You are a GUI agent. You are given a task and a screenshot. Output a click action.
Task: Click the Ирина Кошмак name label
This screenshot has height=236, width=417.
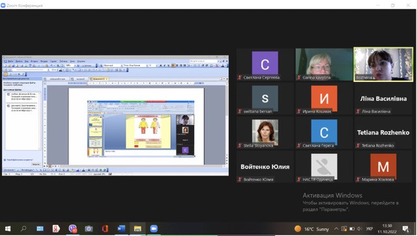[317, 111]
